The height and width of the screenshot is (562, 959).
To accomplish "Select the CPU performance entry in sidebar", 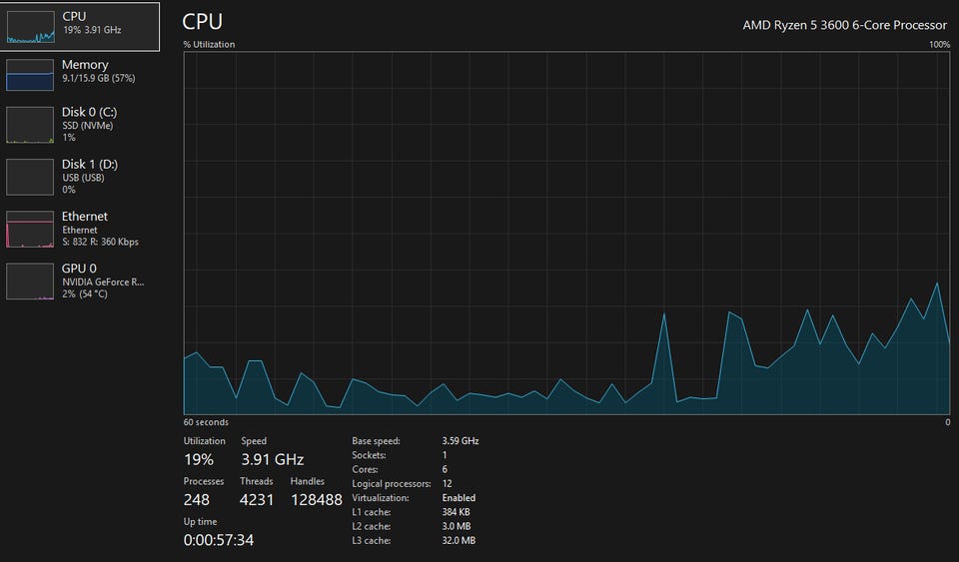I will click(x=80, y=27).
